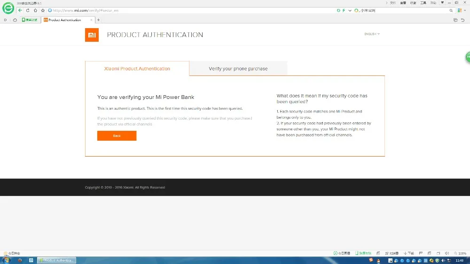This screenshot has width=470, height=264.
Task: Open a new tab with plus
Action: click(98, 20)
